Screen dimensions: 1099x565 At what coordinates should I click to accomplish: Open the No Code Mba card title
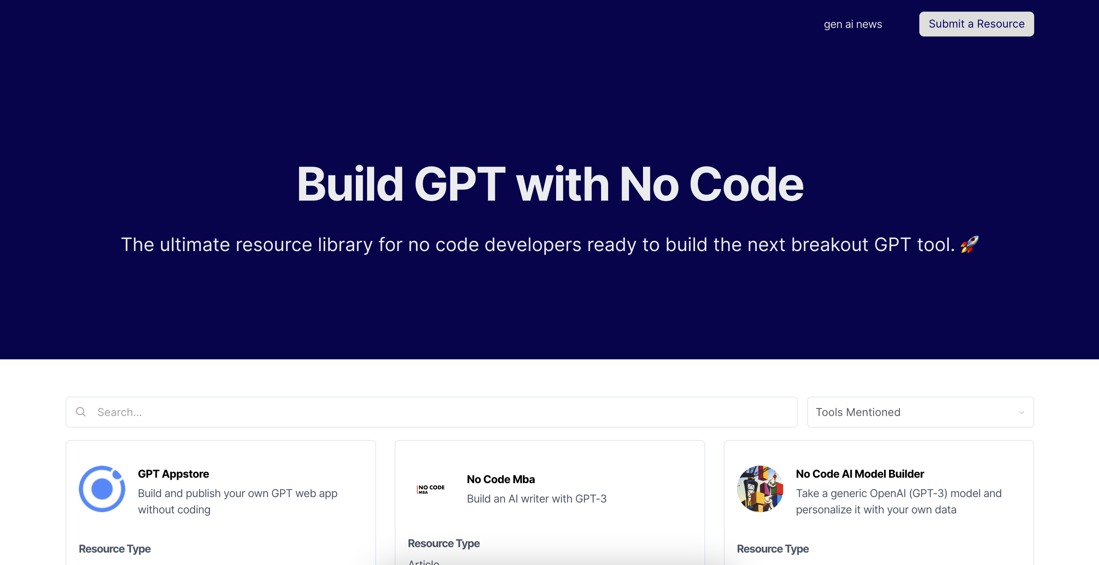click(501, 479)
